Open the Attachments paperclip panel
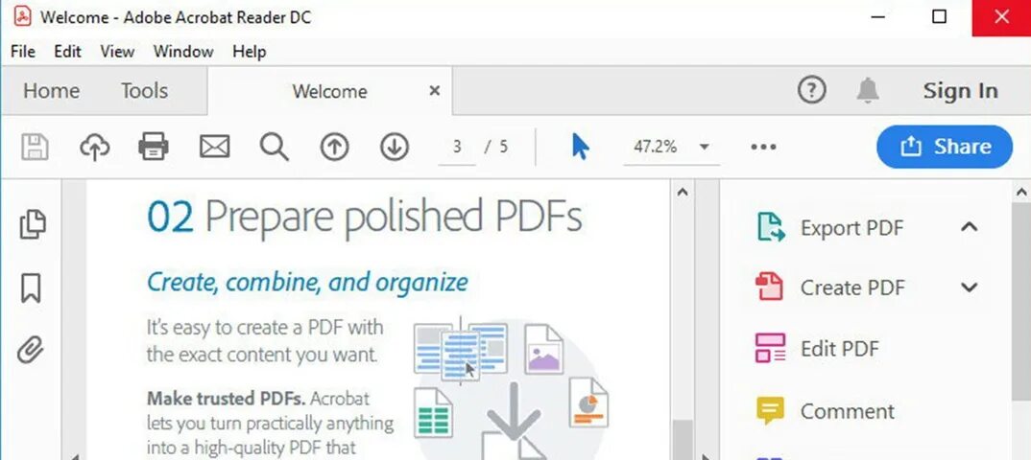This screenshot has height=460, width=1031. [x=31, y=350]
